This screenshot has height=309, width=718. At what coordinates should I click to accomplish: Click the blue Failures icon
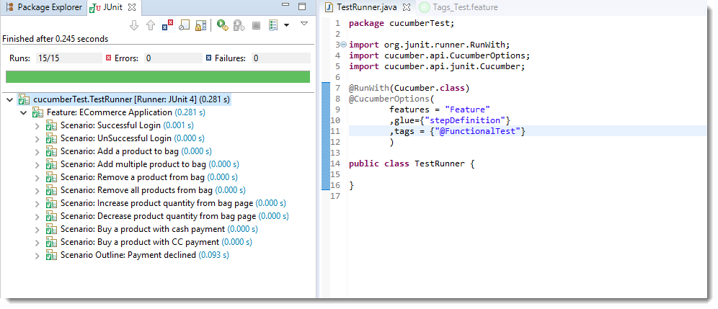[209, 58]
